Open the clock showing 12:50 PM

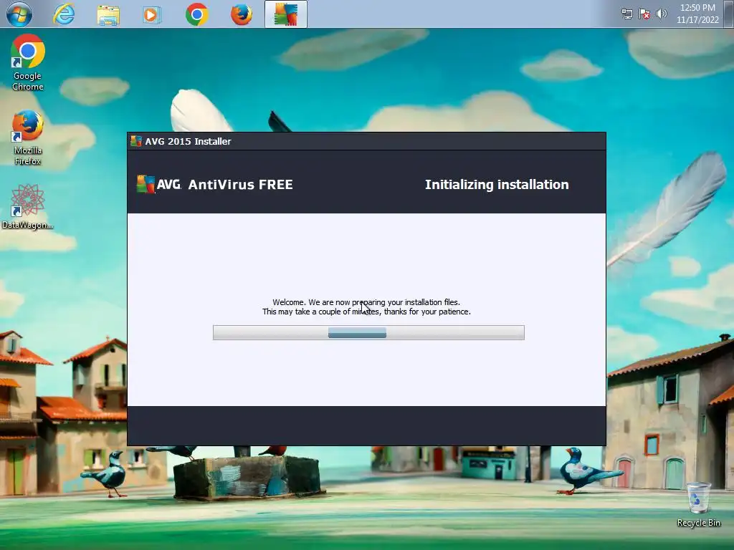coord(697,8)
